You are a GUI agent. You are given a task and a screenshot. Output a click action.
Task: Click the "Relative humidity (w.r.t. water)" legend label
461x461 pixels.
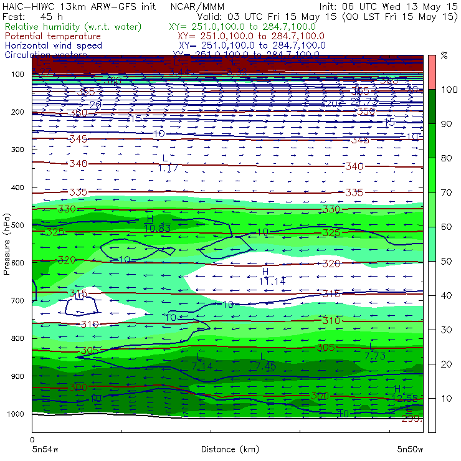click(74, 27)
